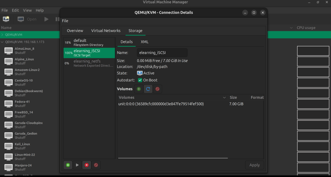Click Fedora-41 VM monitor icon
Screen dimensions: 331x177
9,104
